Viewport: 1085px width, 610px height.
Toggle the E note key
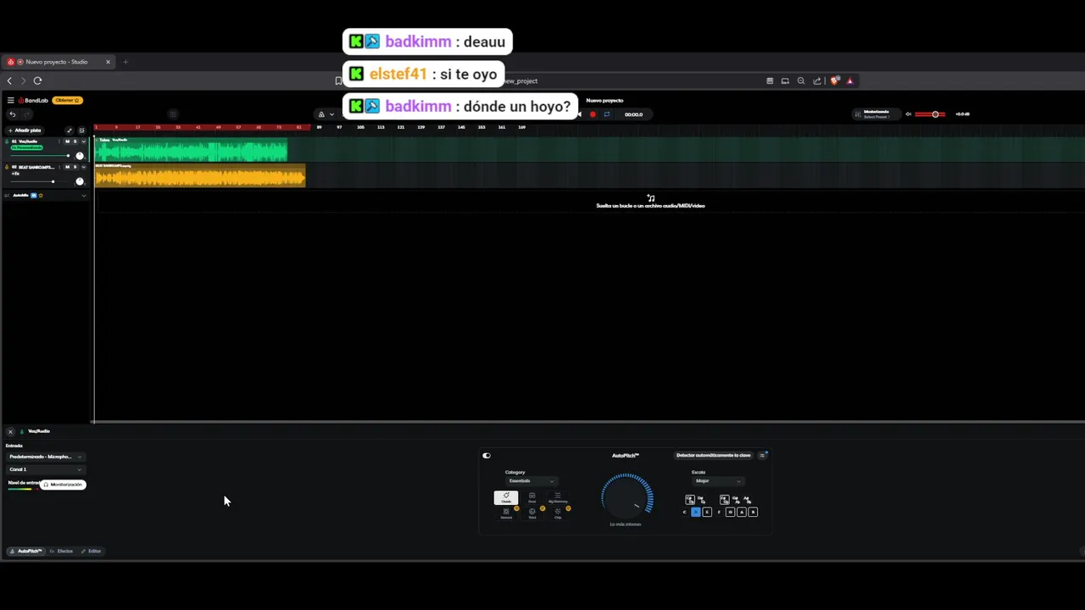tap(707, 512)
